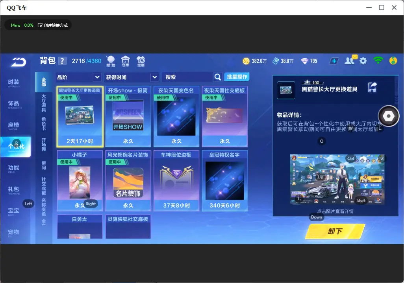Select the 座椅 throne category

click(14, 125)
